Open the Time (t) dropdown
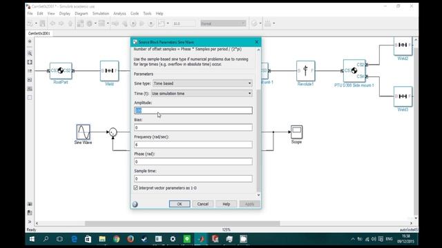 coord(202,94)
